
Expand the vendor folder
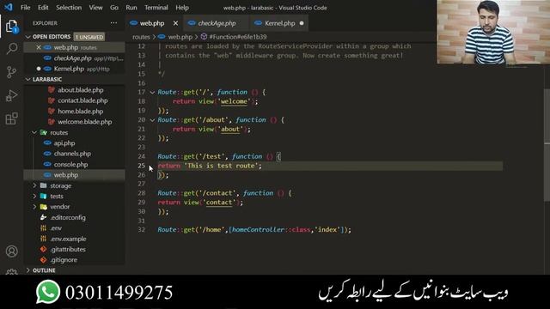34,207
